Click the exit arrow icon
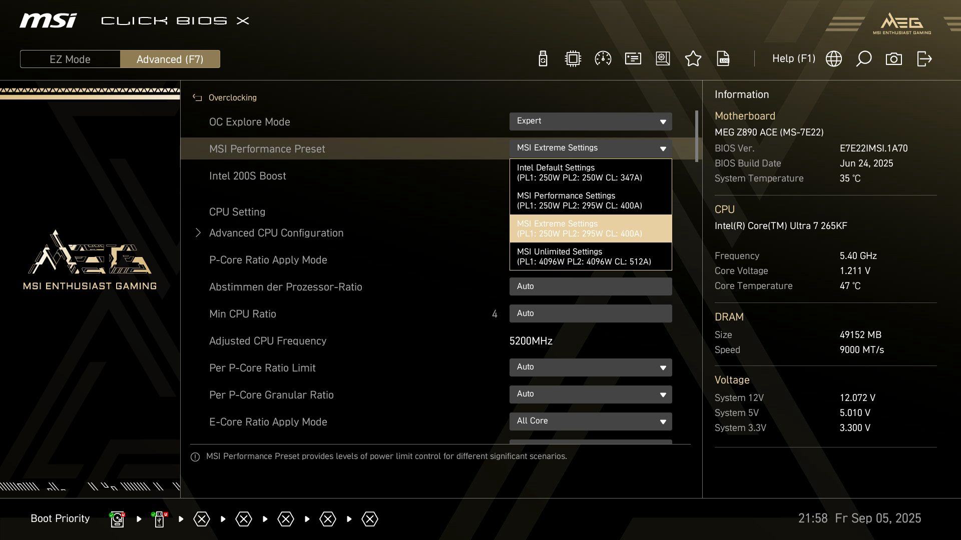 [x=924, y=59]
